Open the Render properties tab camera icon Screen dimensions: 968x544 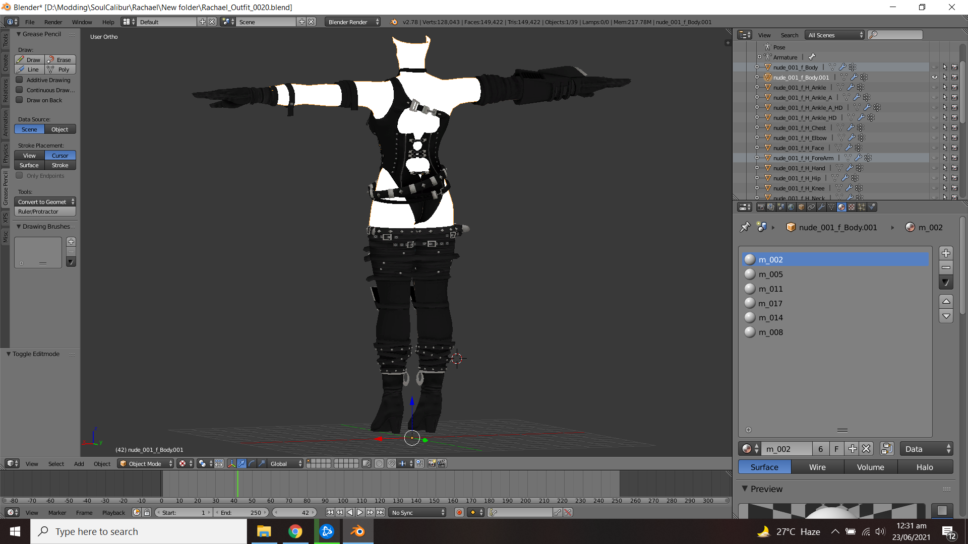(761, 207)
